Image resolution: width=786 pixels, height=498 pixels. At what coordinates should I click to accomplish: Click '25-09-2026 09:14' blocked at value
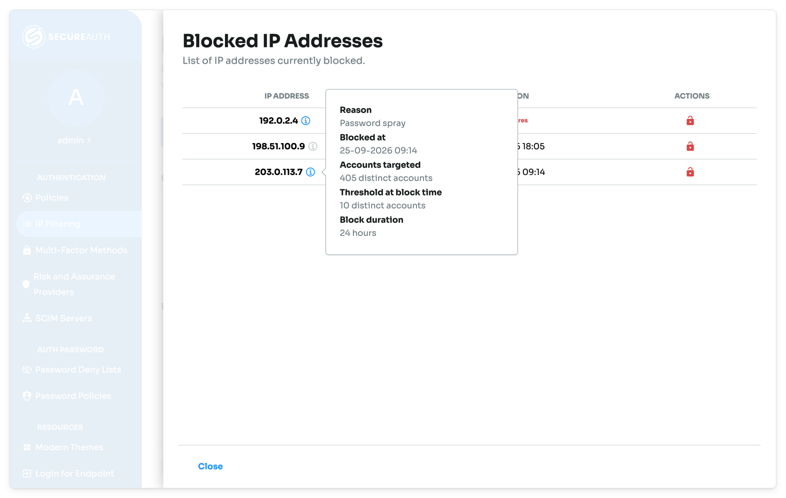378,150
